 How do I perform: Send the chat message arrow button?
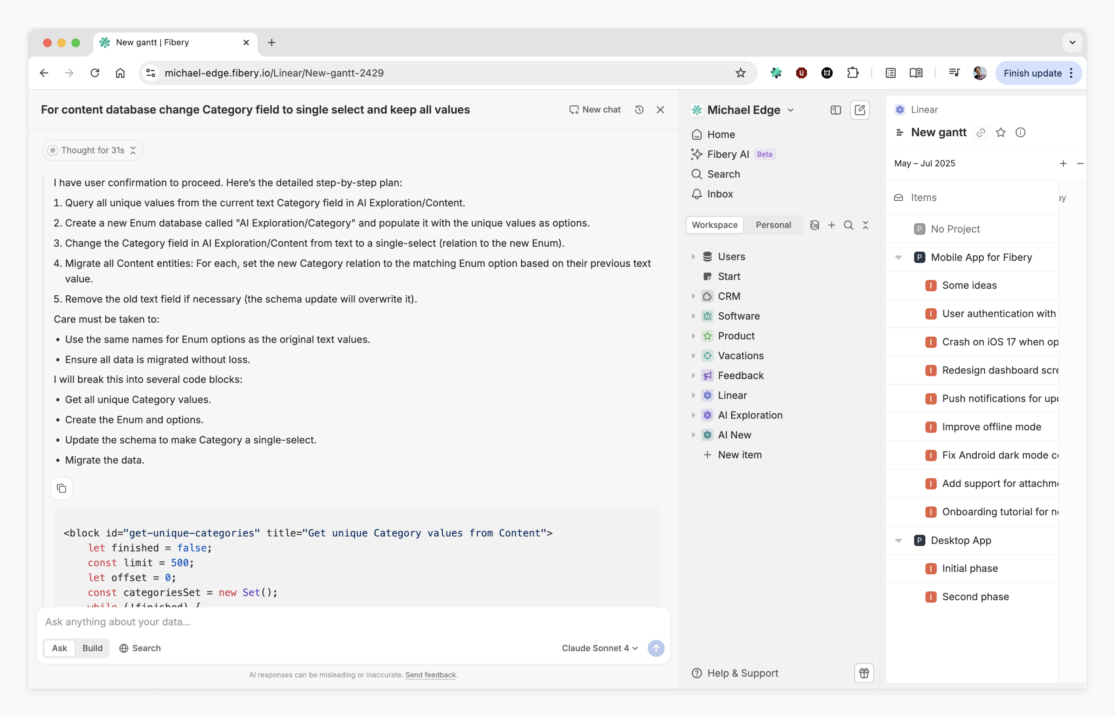656,648
